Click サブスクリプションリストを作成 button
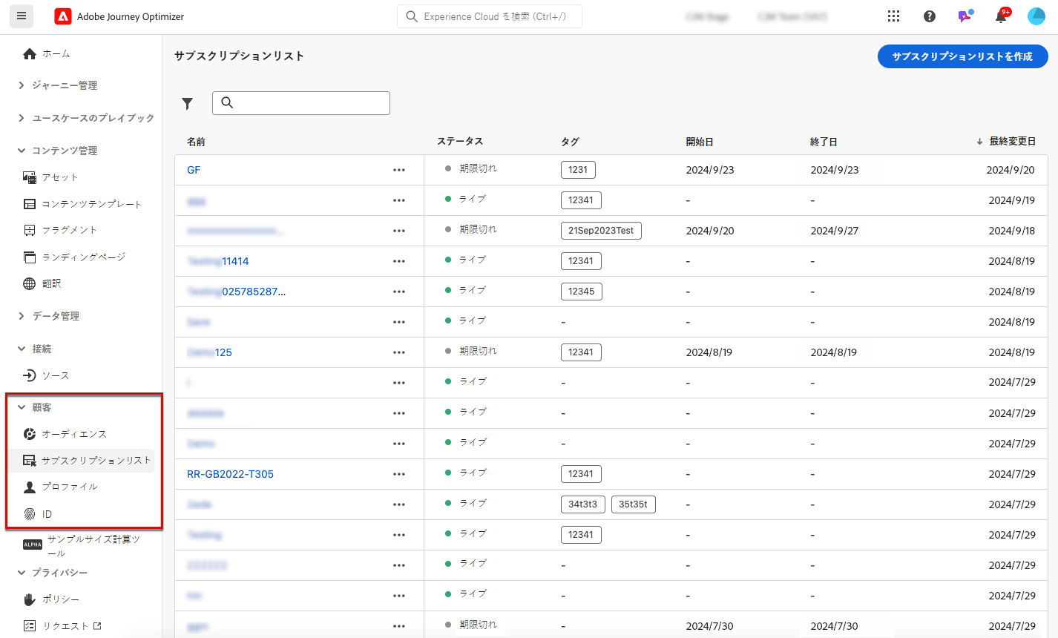 tap(962, 56)
